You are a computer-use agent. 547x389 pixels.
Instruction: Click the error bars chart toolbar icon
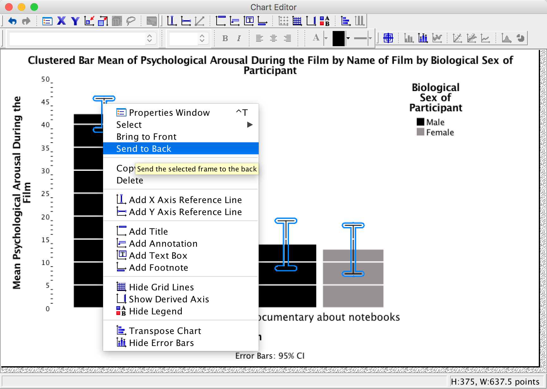(423, 38)
